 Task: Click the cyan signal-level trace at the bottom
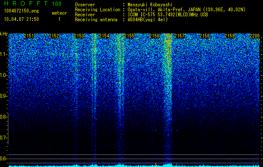[134, 166]
